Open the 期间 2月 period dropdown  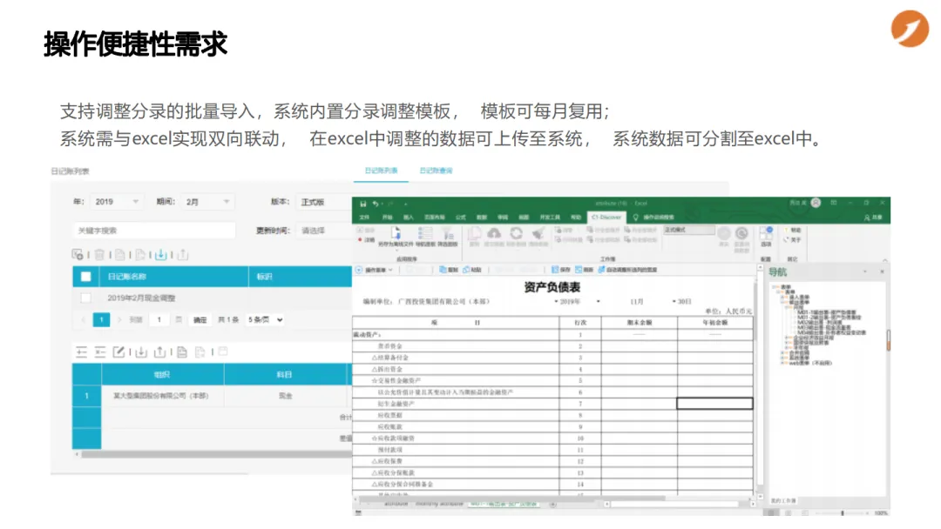207,202
